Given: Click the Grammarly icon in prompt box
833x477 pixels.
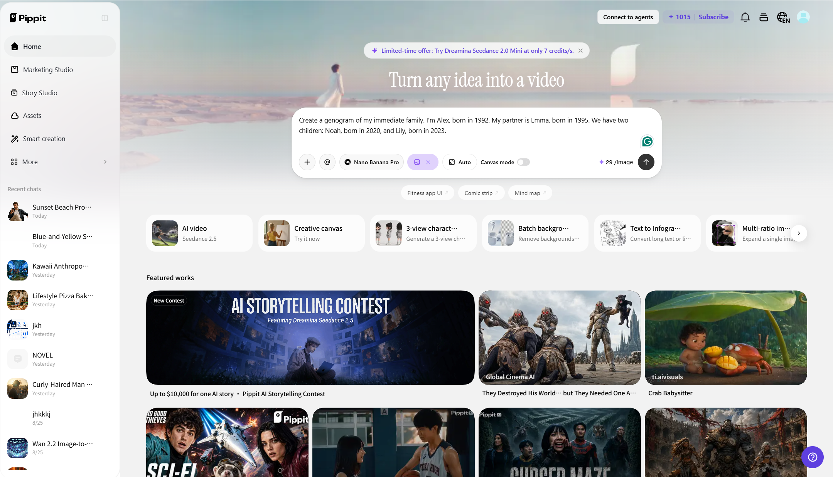Looking at the screenshot, I should coord(647,142).
